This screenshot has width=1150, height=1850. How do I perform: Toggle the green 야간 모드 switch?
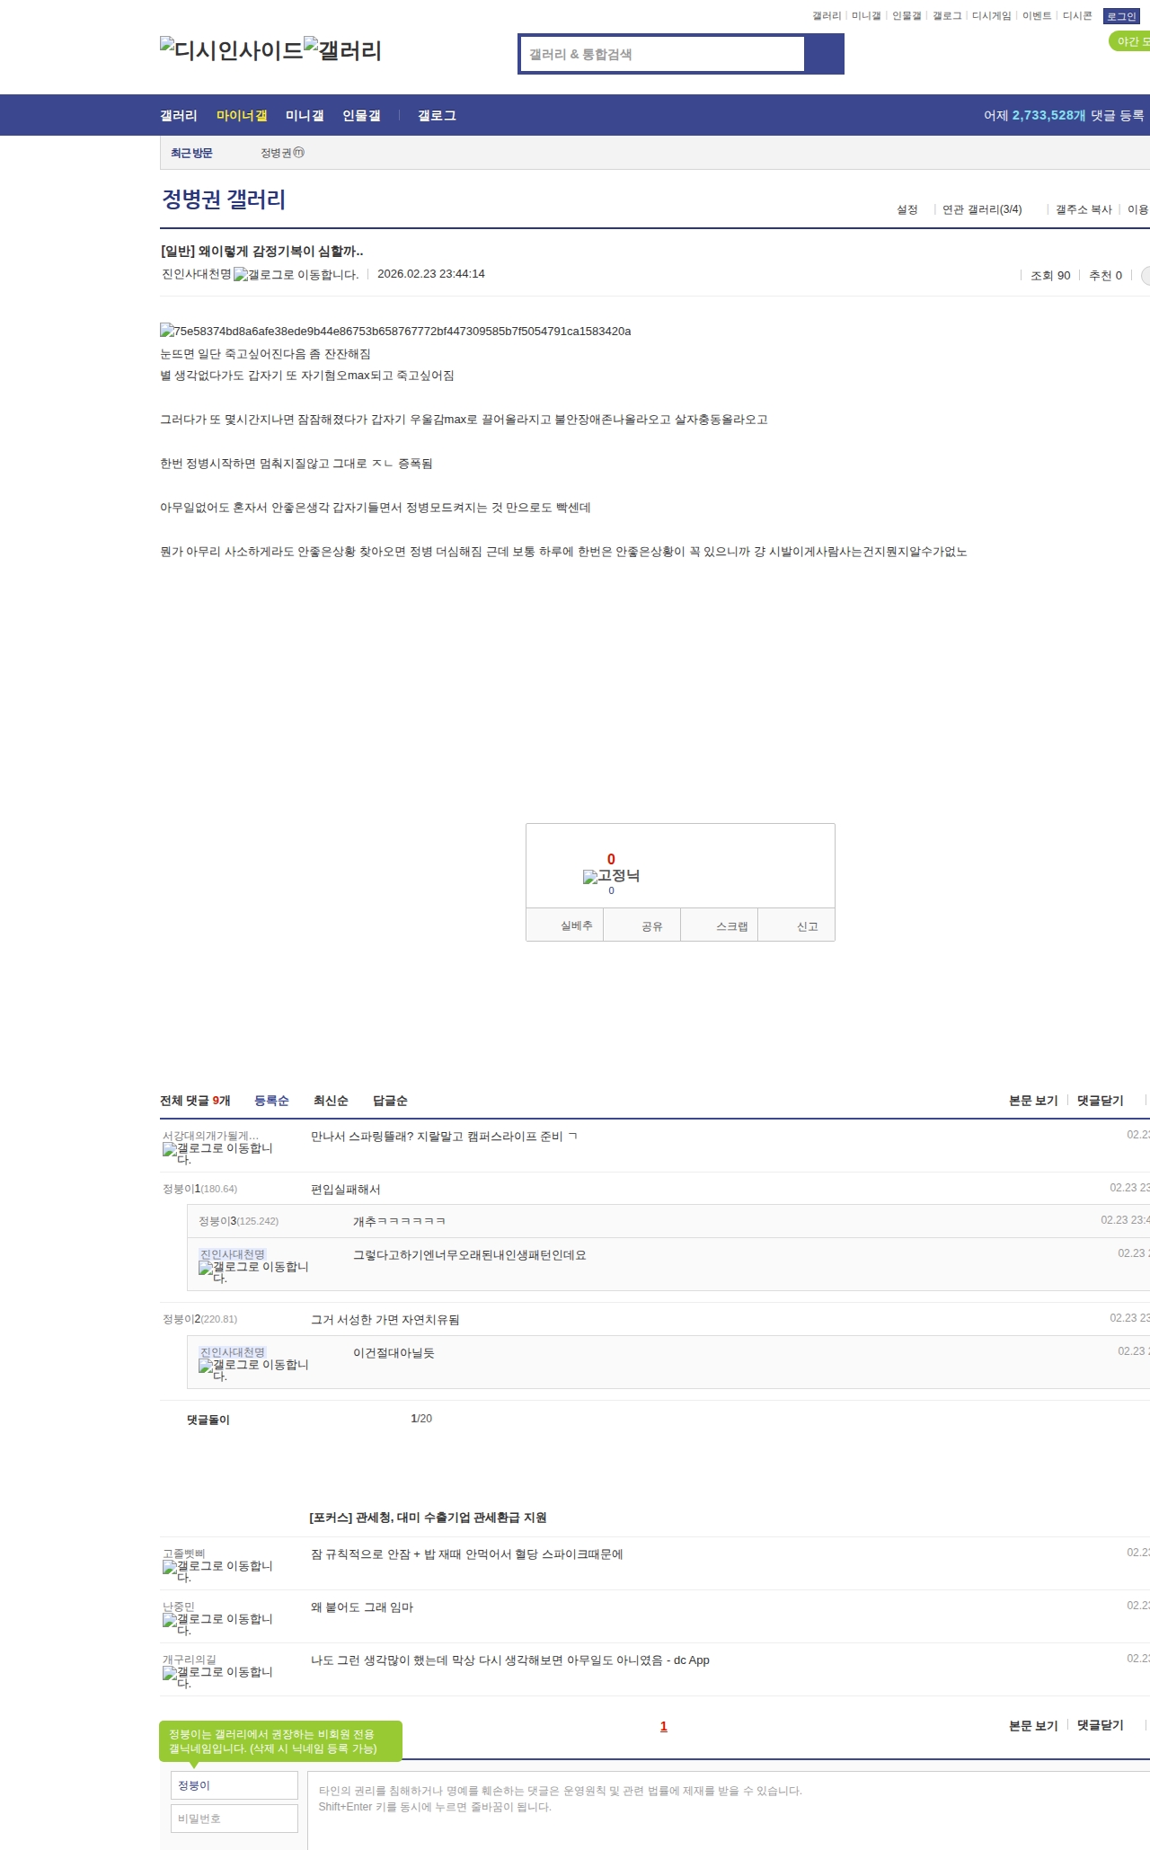click(x=1130, y=41)
